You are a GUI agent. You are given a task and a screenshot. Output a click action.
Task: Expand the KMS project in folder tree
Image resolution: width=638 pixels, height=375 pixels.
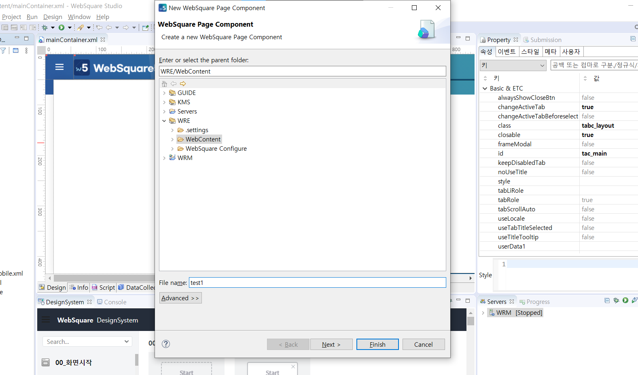click(164, 102)
